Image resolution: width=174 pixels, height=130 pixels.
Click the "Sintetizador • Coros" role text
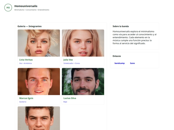72,63
